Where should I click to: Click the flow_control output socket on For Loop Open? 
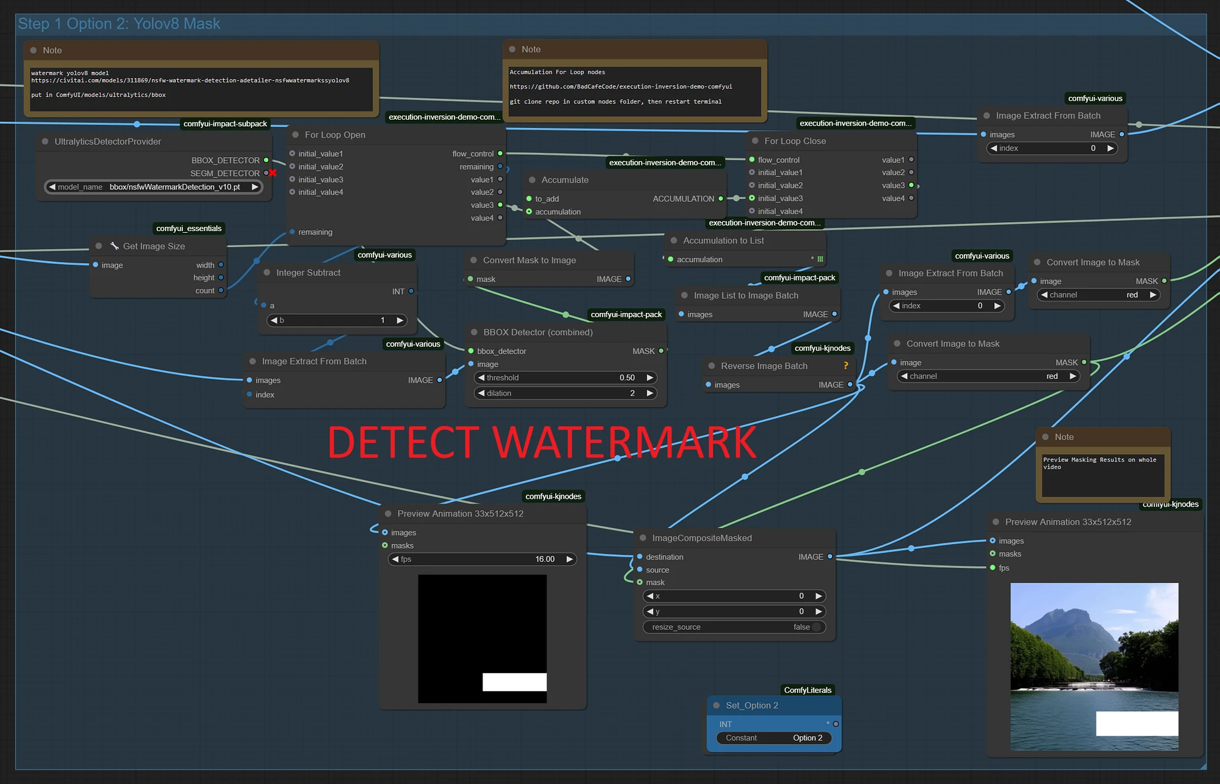500,154
